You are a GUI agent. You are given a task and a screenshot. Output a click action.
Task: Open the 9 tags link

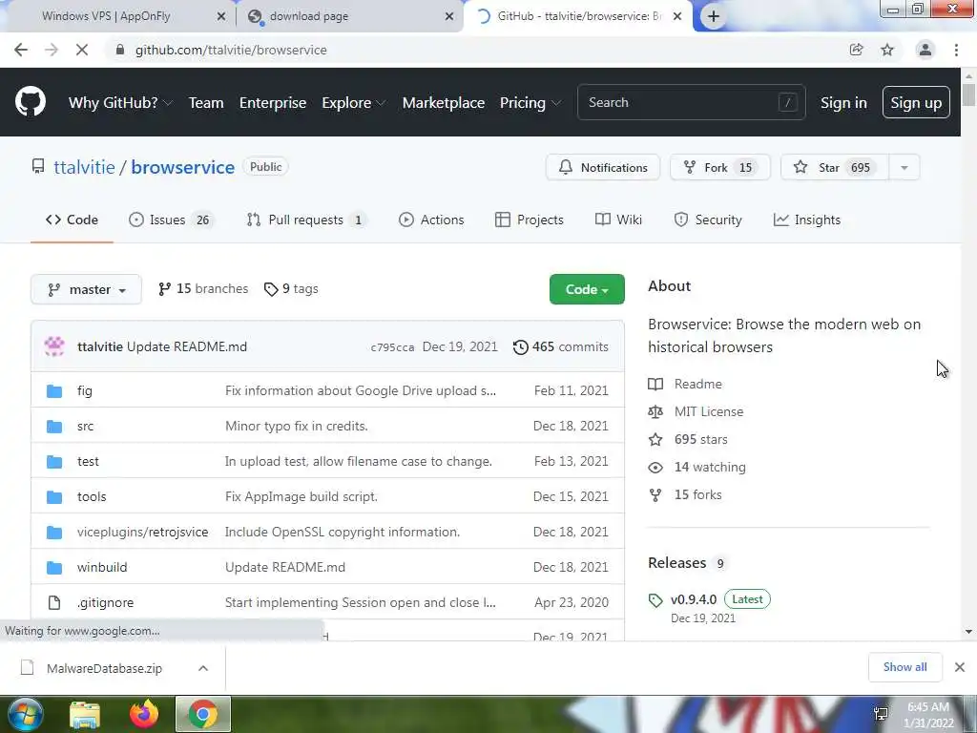[x=291, y=289]
